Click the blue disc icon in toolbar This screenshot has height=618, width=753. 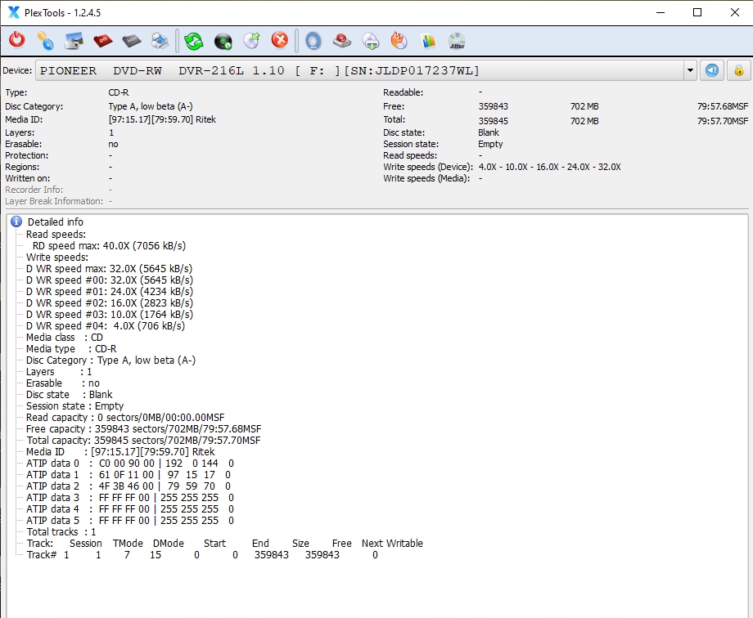pyautogui.click(x=313, y=40)
